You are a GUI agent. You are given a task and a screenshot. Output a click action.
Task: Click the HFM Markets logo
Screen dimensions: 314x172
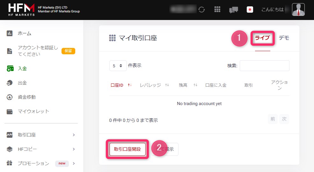(21, 10)
